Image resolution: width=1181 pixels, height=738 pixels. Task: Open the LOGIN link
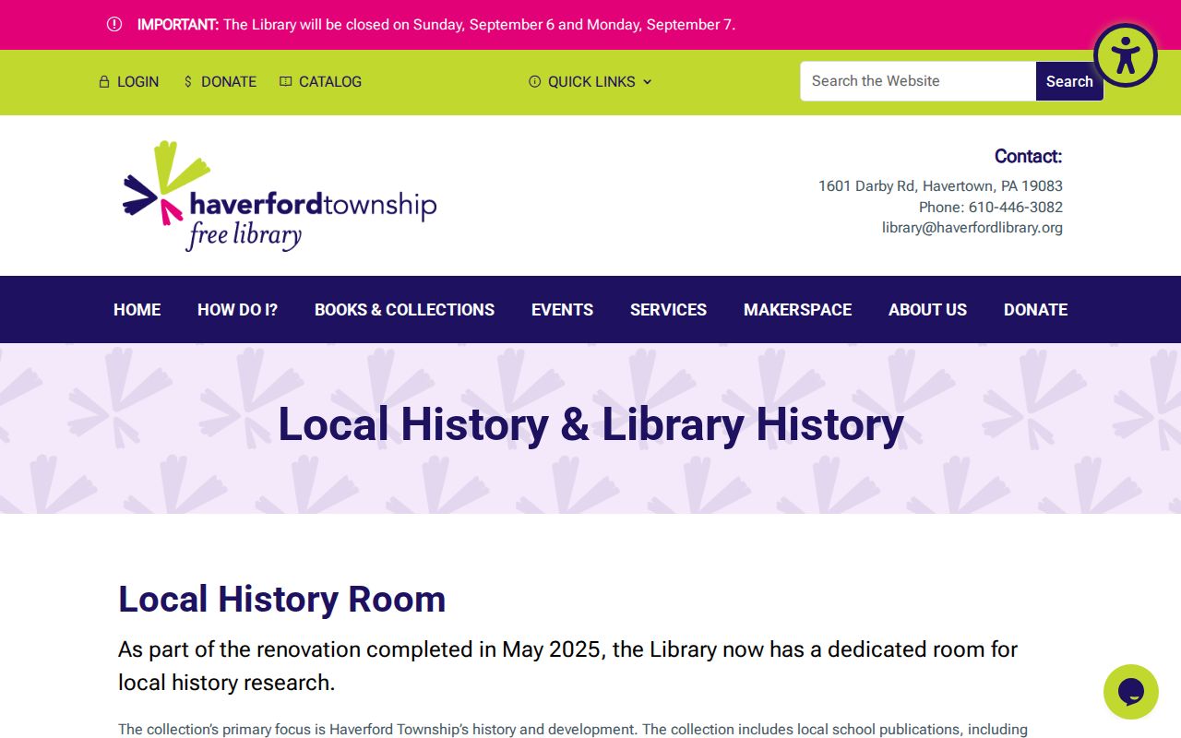coord(137,81)
